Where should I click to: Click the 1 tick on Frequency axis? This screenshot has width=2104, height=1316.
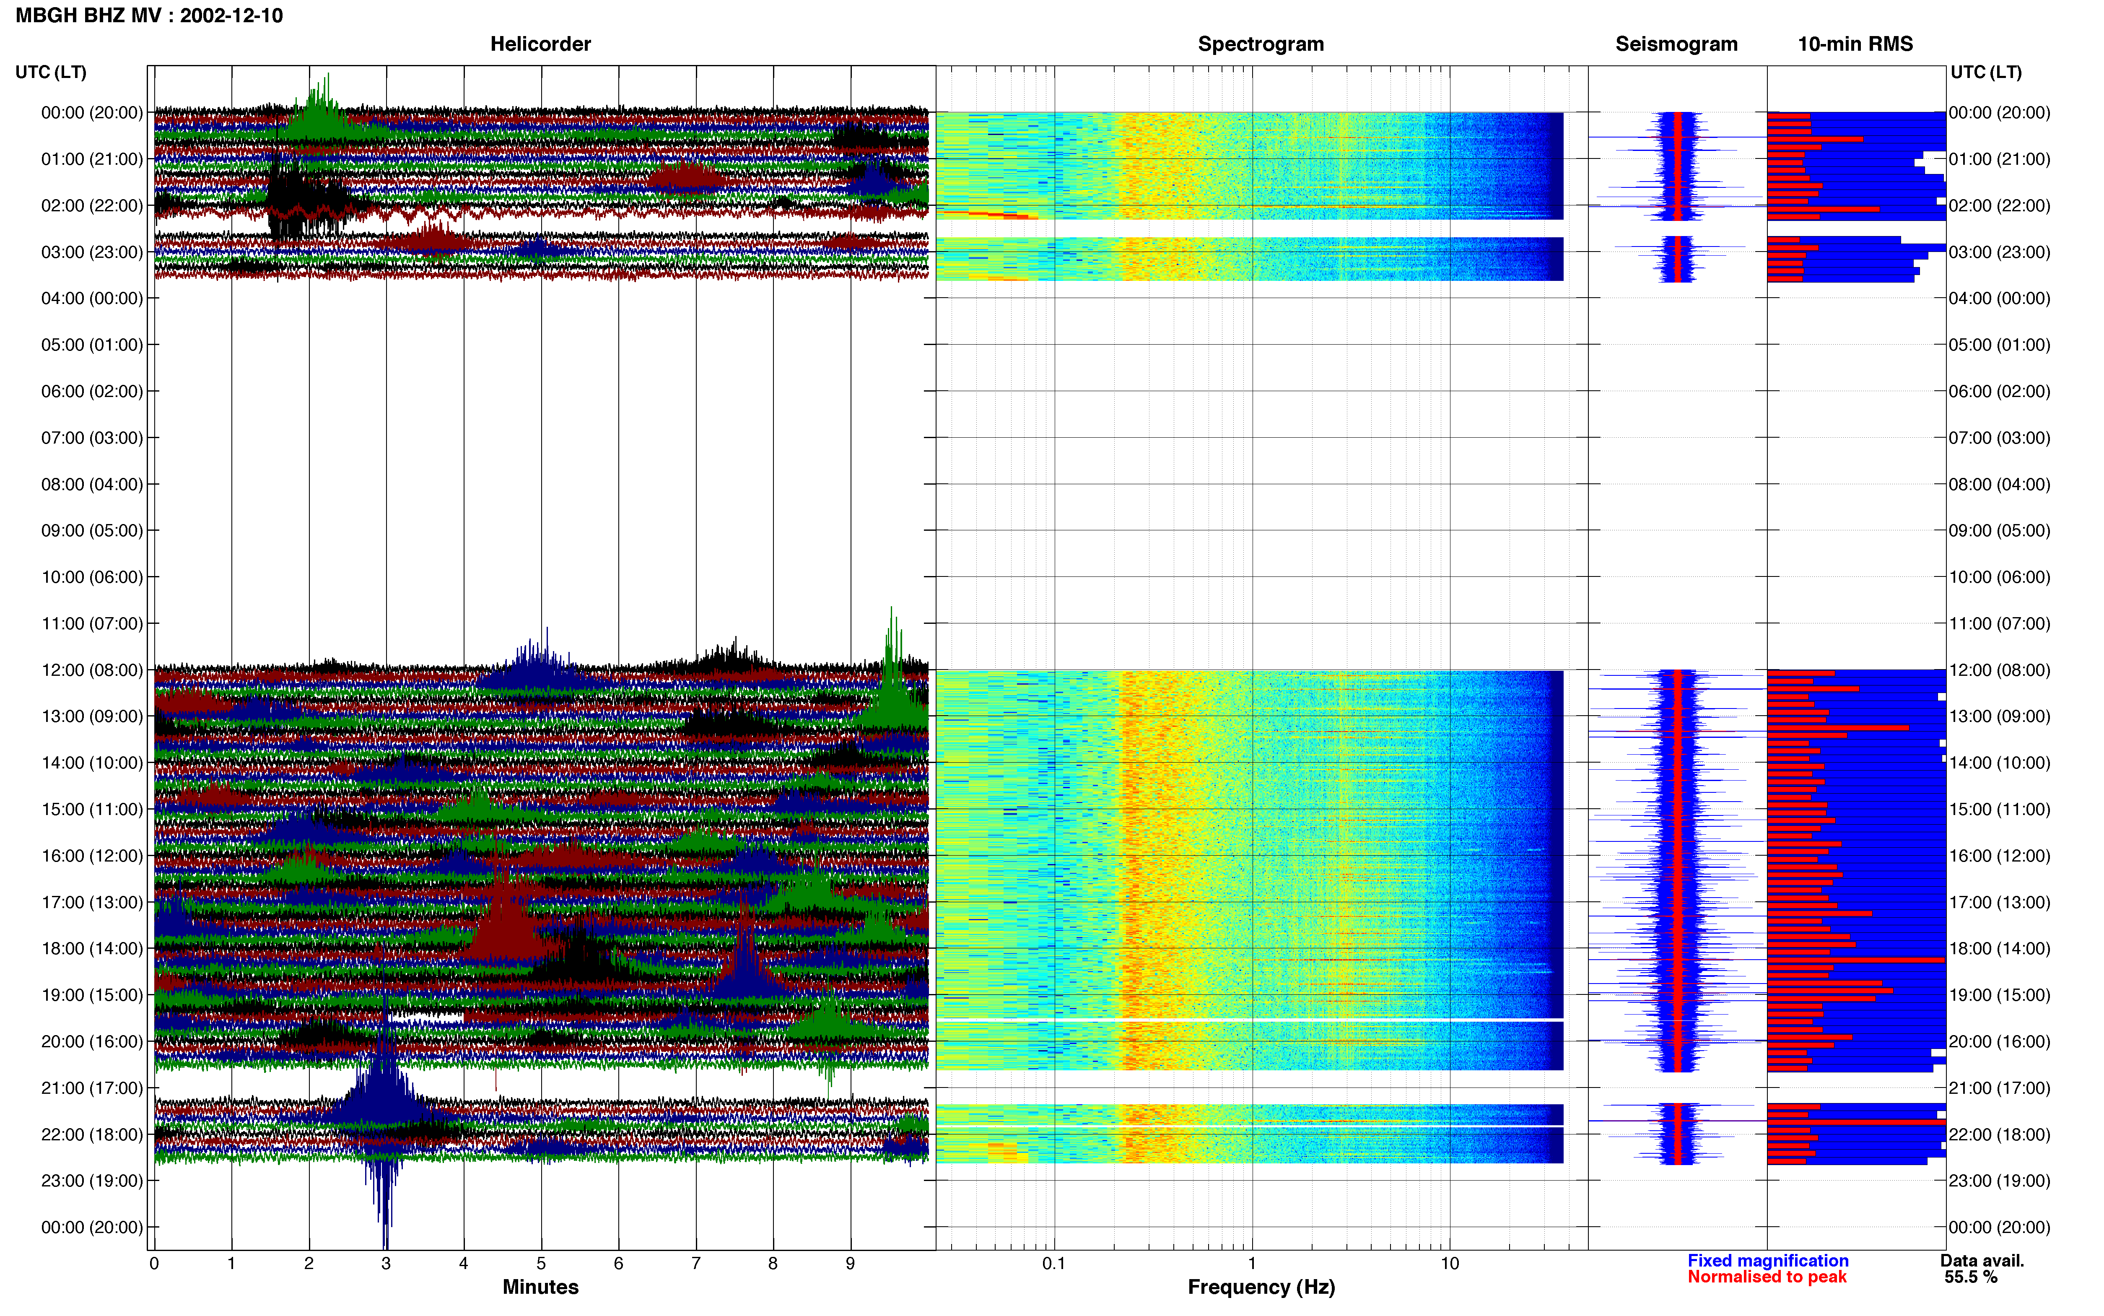click(x=1252, y=1264)
